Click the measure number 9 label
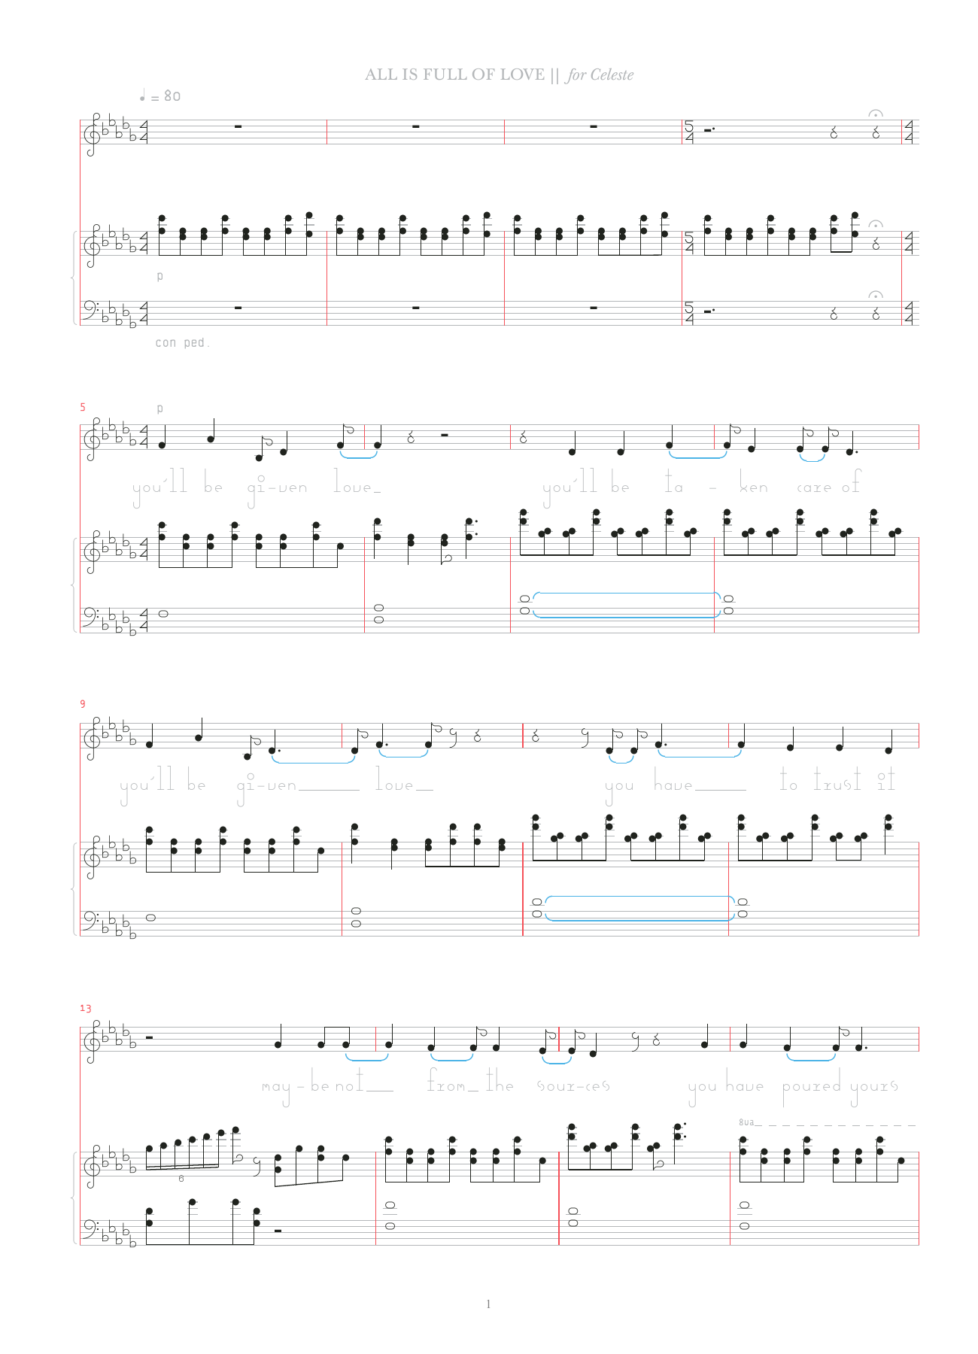The height and width of the screenshot is (1354, 978). click(x=83, y=704)
